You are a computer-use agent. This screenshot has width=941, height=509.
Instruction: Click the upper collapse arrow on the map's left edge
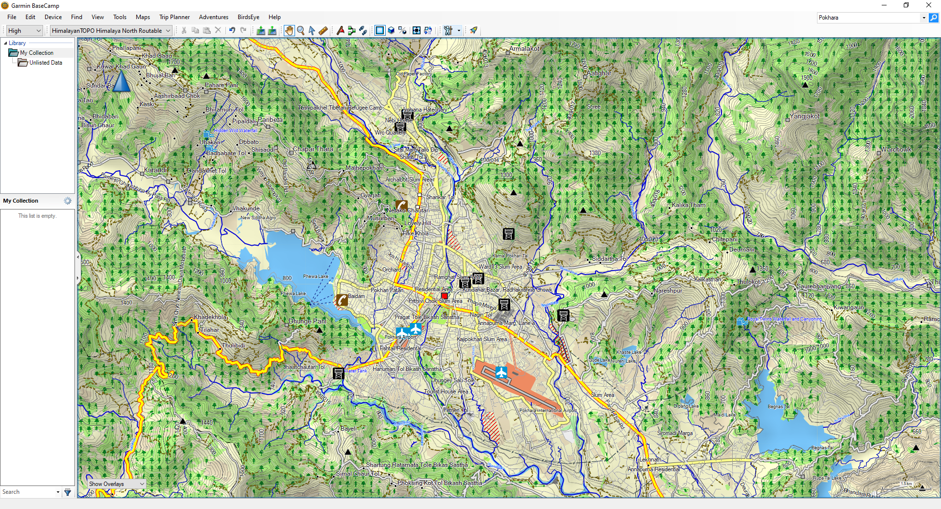click(77, 257)
